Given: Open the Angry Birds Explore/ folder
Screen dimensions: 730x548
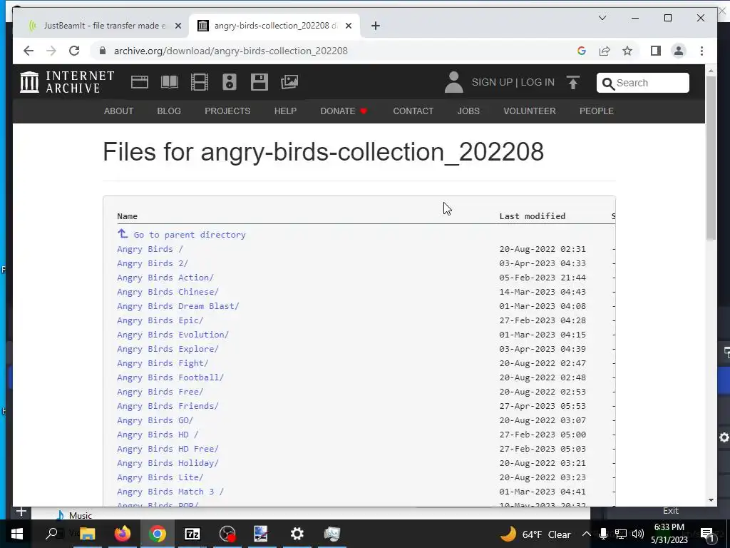Looking at the screenshot, I should coord(168,349).
